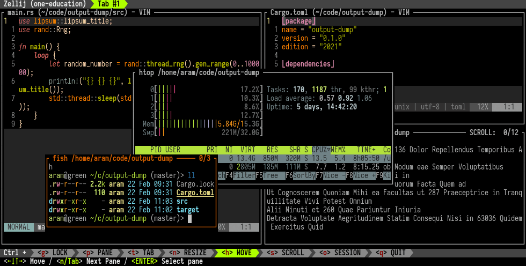Click the ll command in fish pane

192,175
